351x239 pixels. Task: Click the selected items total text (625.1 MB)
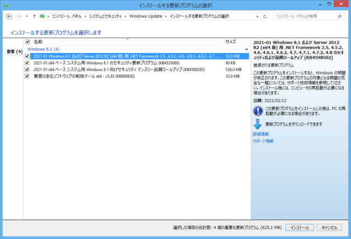coord(227,228)
